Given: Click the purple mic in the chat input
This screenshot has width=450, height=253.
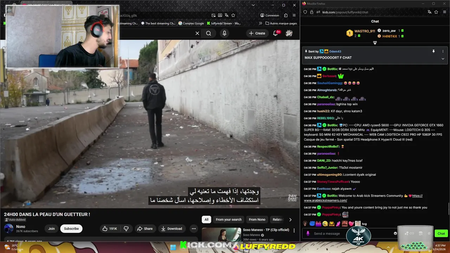Looking at the screenshot, I should click(x=308, y=233).
